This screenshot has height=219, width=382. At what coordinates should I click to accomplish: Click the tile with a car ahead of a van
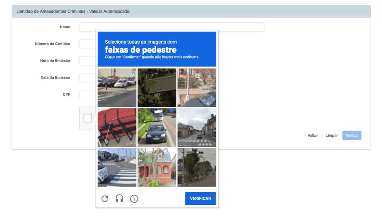click(x=157, y=127)
